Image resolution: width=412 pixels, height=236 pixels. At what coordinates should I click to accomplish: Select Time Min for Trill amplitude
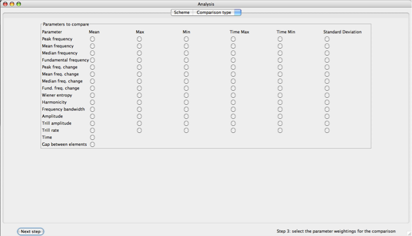[x=280, y=123]
